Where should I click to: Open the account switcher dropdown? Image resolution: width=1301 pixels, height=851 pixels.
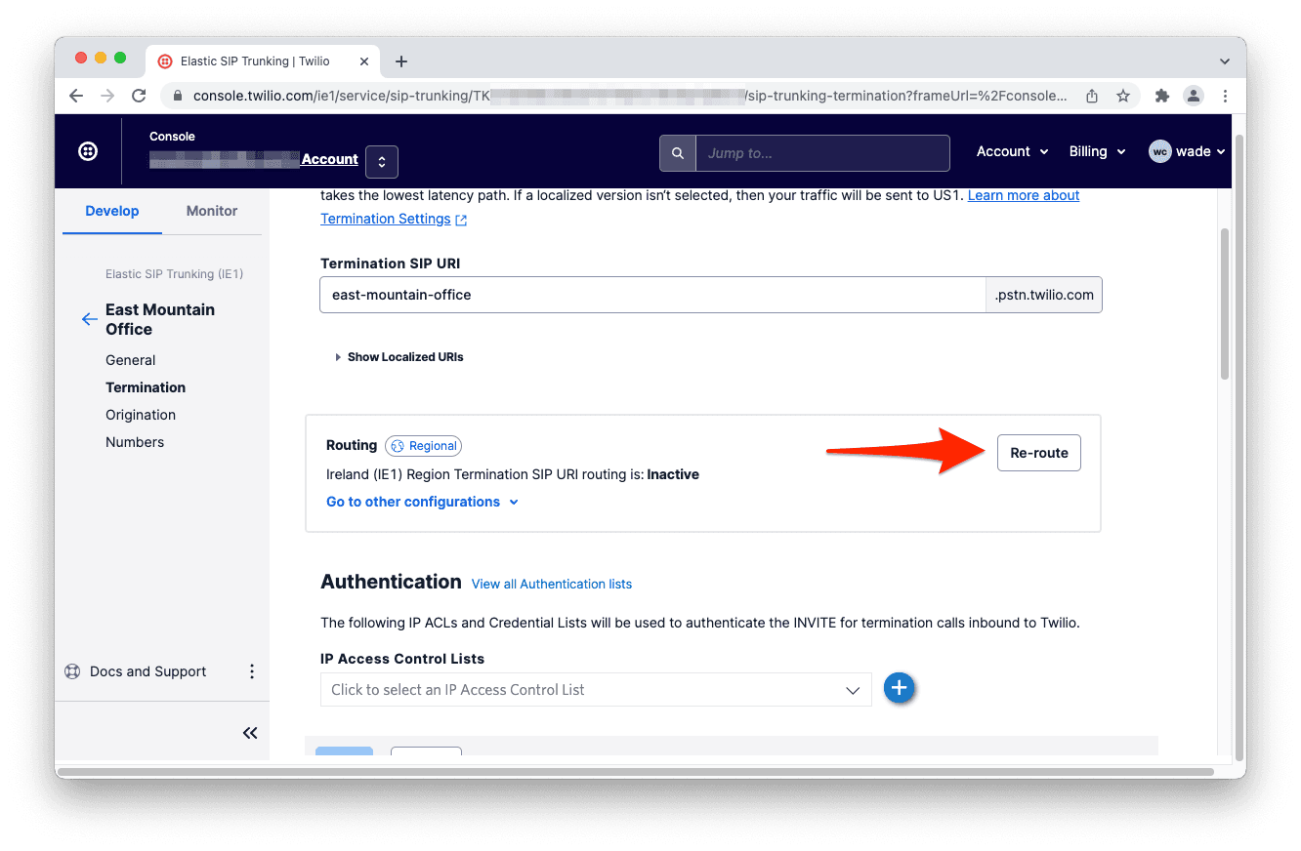click(381, 162)
